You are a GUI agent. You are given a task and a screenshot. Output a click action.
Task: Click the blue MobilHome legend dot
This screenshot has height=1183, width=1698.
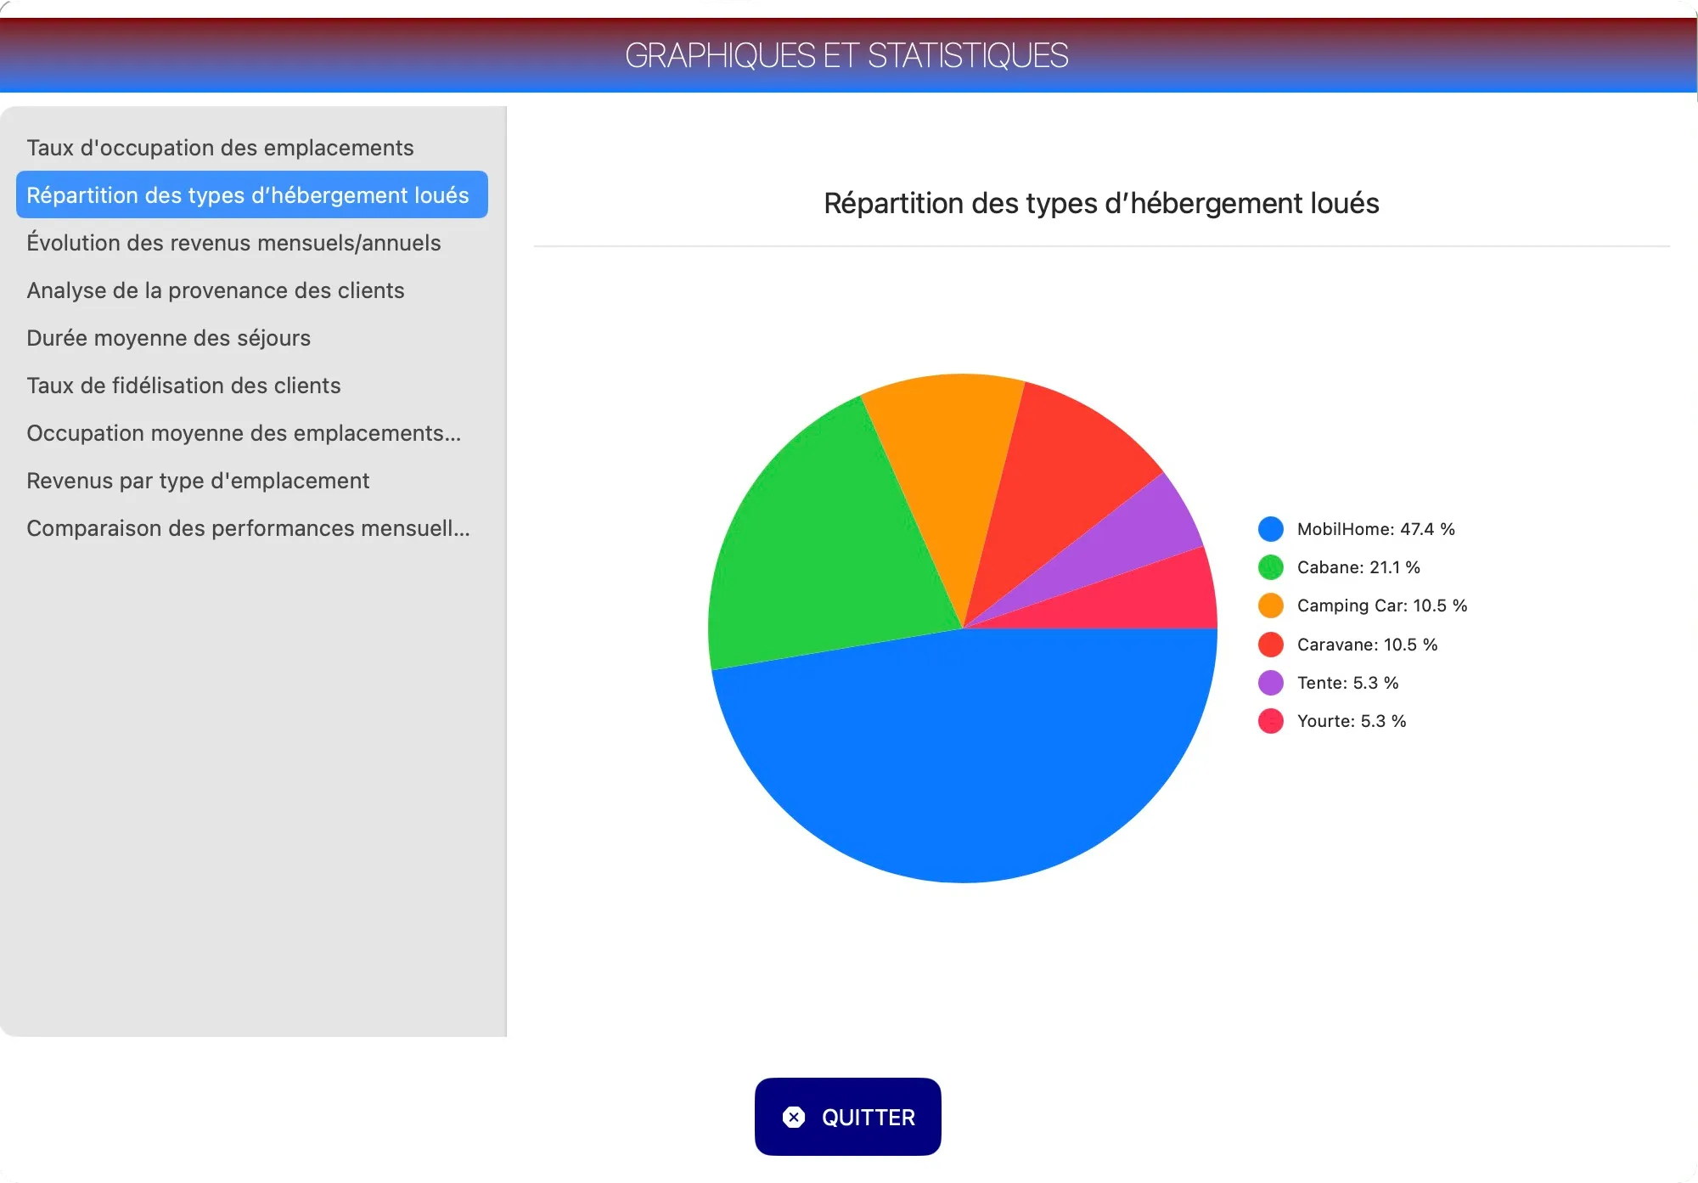pos(1271,529)
